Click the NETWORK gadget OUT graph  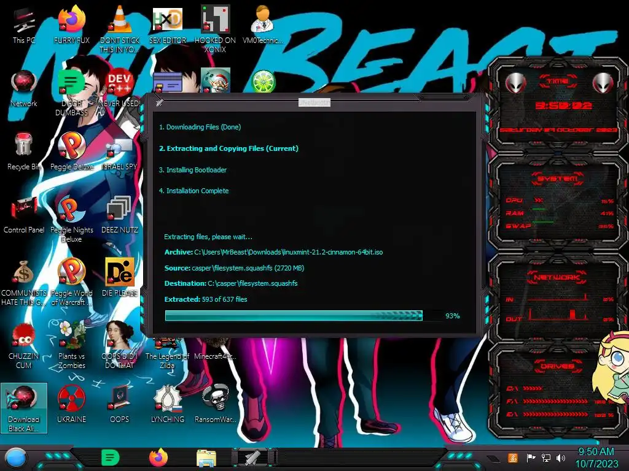click(558, 314)
